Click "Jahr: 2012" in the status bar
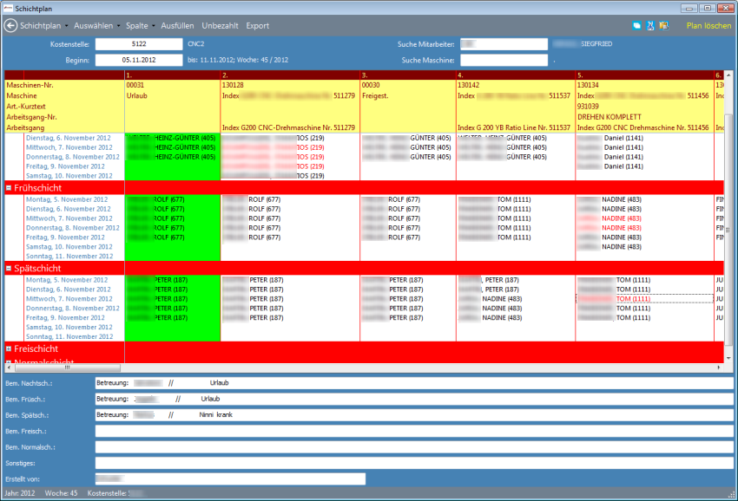Viewport: 738px width, 501px height. click(20, 493)
